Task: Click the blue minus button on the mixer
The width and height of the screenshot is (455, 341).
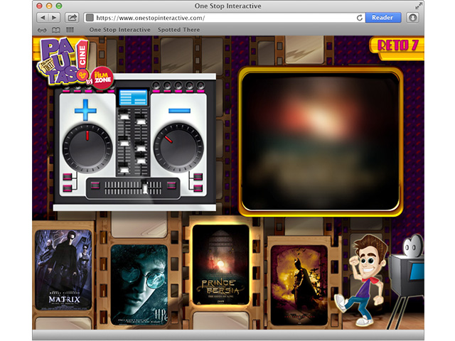Action: pos(180,111)
